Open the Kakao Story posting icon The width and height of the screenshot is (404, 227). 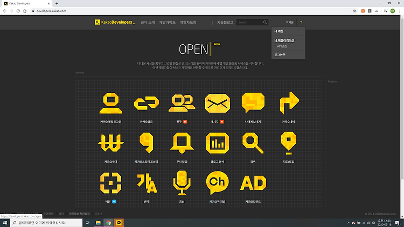point(147,143)
